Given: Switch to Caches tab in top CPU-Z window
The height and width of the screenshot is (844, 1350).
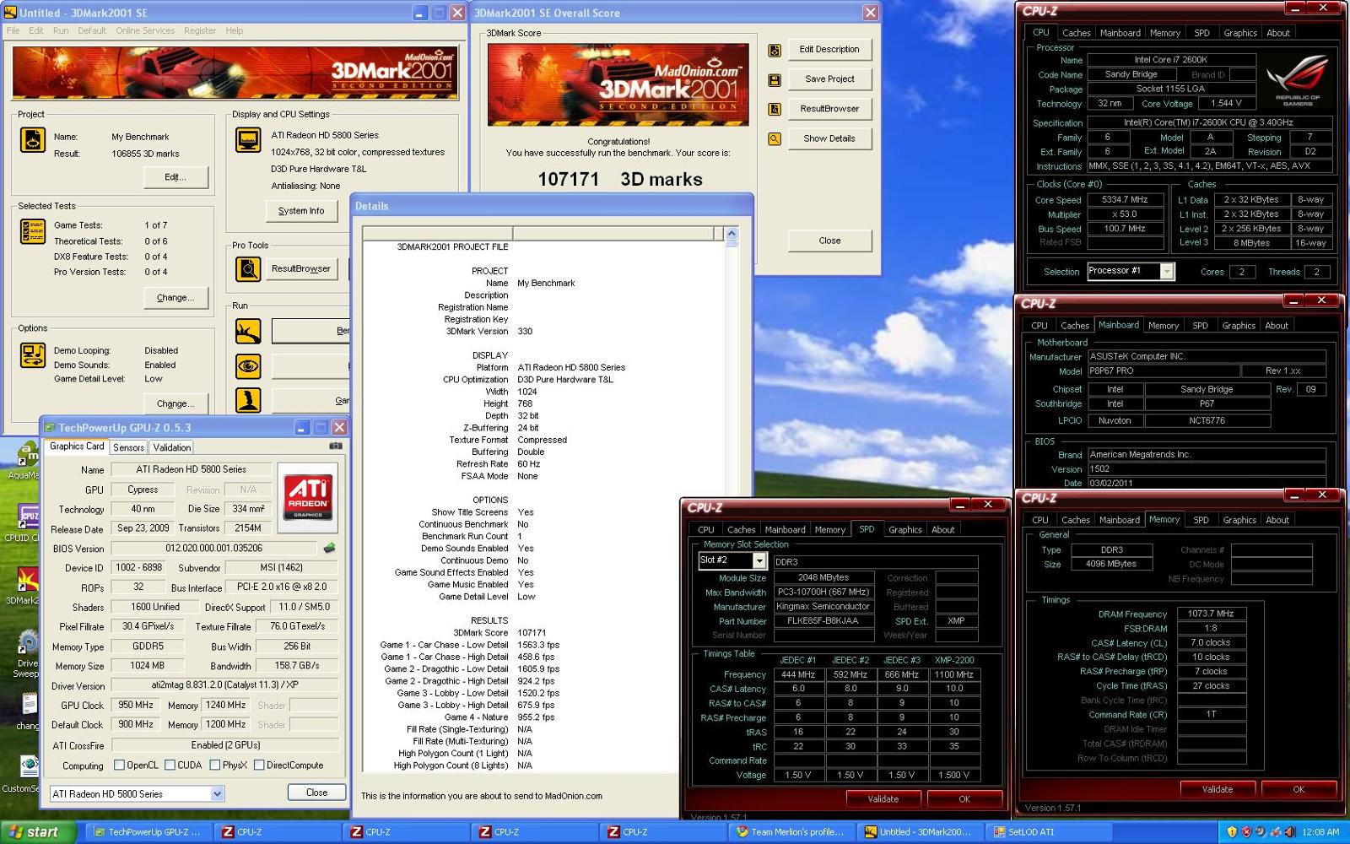Looking at the screenshot, I should pyautogui.click(x=1076, y=33).
